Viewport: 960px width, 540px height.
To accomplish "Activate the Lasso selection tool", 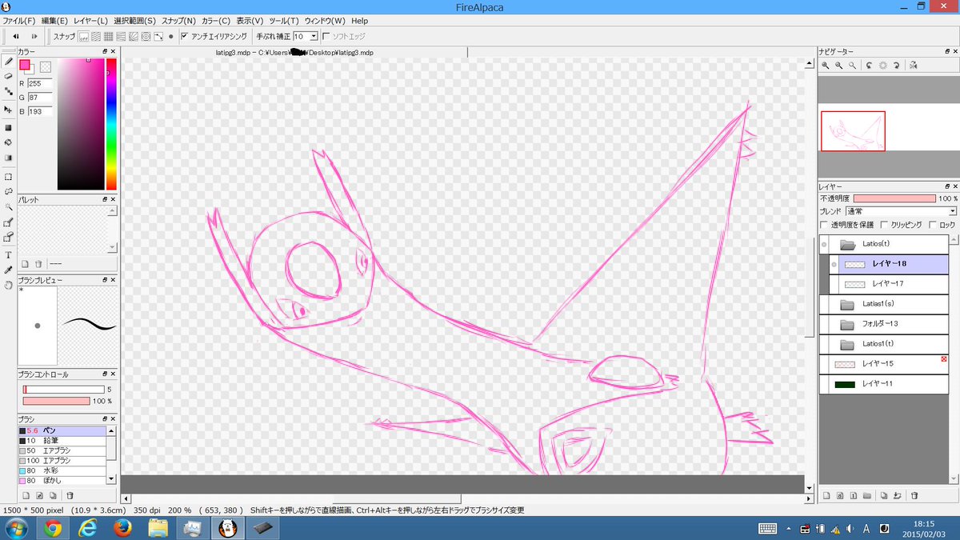I will (x=8, y=192).
